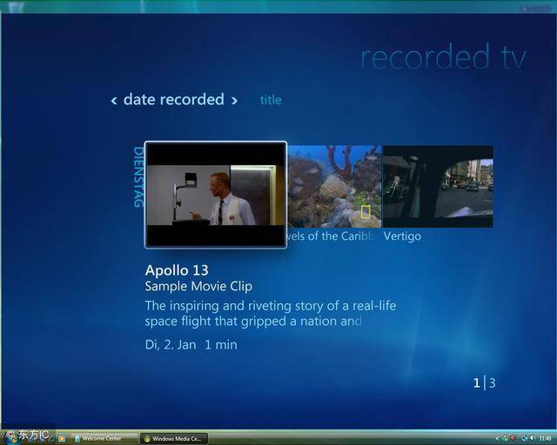The image size is (557, 445).
Task: Click the 'vels of the Carib' title label
Action: (331, 236)
